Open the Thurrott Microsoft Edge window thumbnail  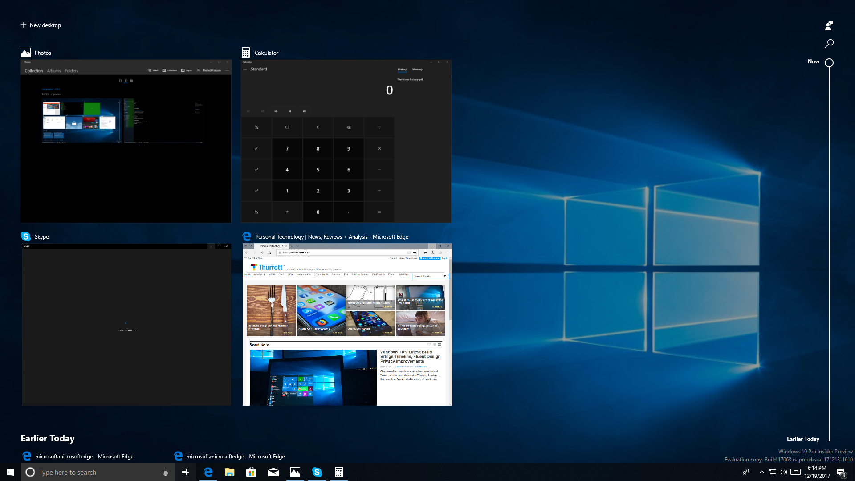click(347, 325)
